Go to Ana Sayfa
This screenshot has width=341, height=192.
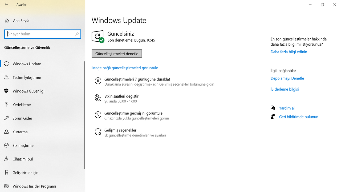pos(43,21)
